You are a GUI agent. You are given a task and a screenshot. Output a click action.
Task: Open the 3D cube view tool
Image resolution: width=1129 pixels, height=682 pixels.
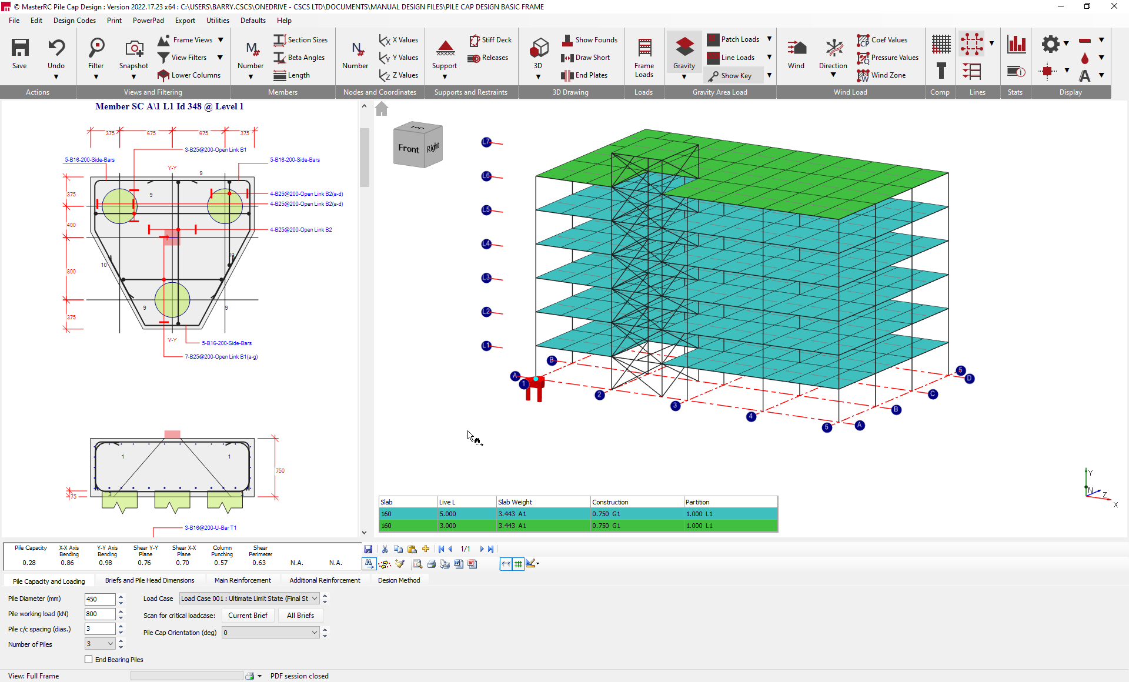click(x=539, y=48)
